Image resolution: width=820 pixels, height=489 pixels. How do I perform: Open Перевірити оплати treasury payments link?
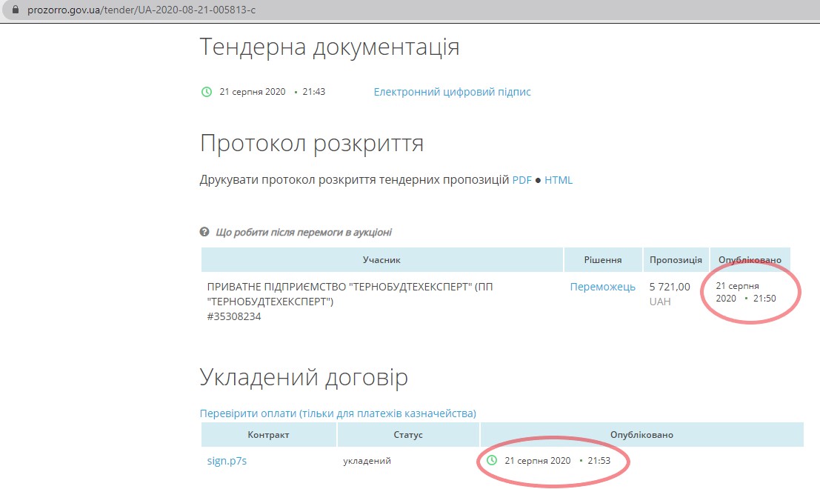[338, 413]
